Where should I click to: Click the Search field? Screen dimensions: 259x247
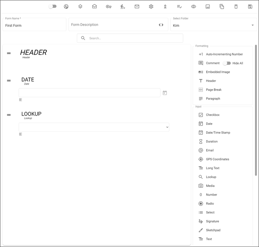click(x=130, y=38)
